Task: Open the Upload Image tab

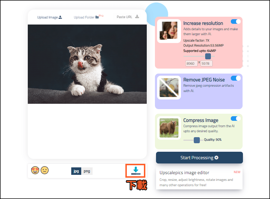Action: (50, 17)
